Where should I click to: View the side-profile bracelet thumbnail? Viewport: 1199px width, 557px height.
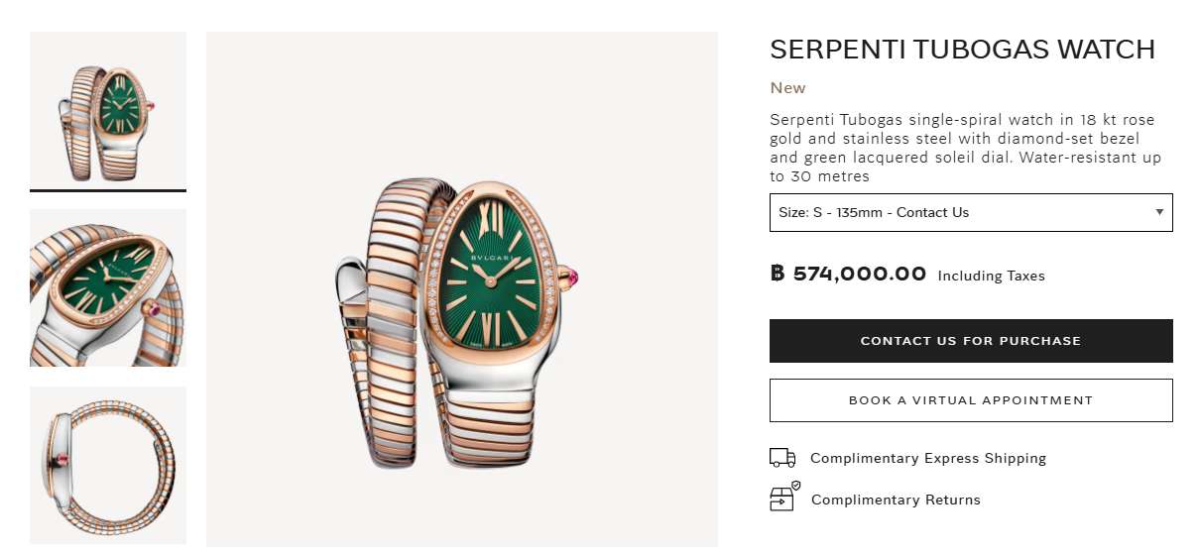click(x=108, y=465)
